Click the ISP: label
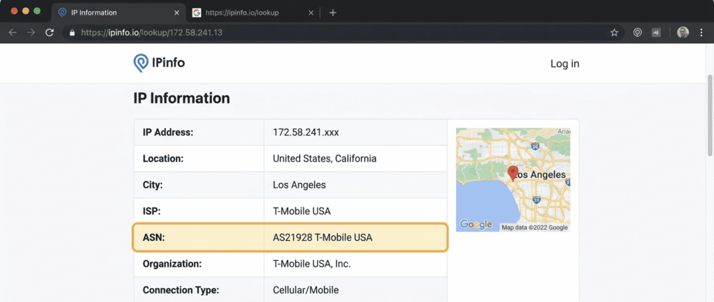Viewport: 714px width, 302px height. pos(151,211)
